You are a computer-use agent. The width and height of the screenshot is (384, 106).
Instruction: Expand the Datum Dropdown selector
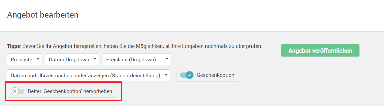(72, 59)
